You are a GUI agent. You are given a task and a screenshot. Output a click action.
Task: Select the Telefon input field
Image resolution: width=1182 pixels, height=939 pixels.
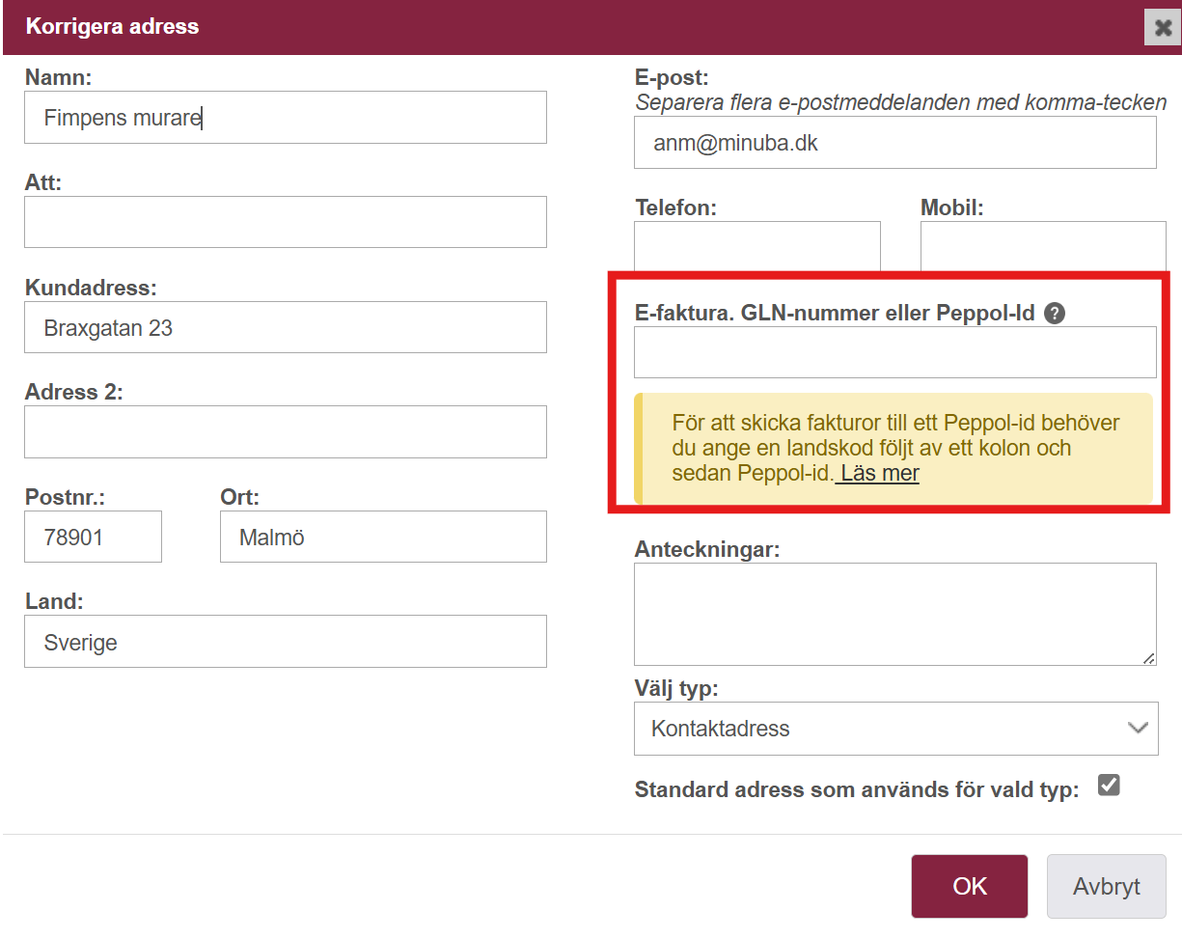pos(757,247)
